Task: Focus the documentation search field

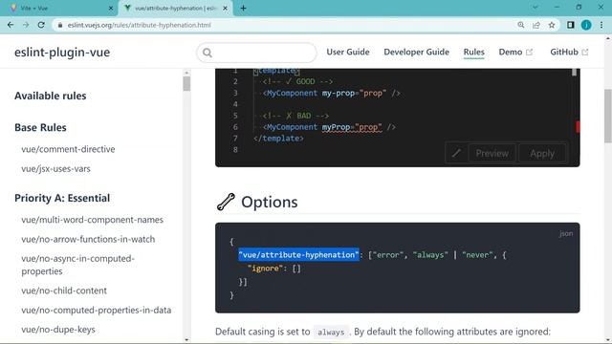Action: click(257, 53)
